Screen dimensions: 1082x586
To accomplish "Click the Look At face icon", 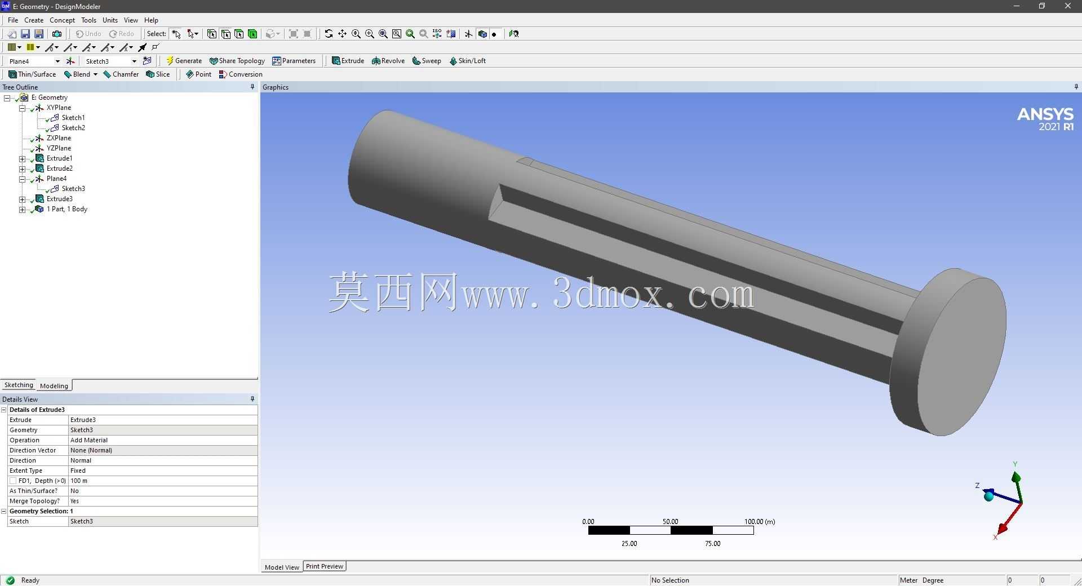I will [x=514, y=34].
